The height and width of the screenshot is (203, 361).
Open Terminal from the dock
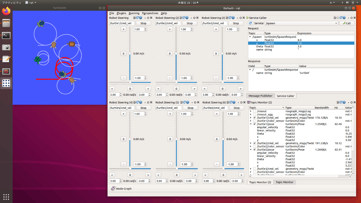click(x=6, y=35)
